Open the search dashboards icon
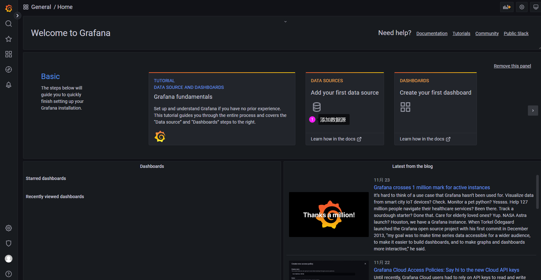541x280 pixels. coord(9,24)
